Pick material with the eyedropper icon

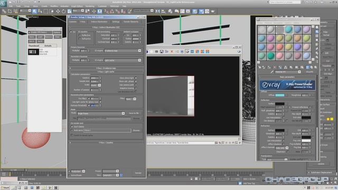(272, 72)
